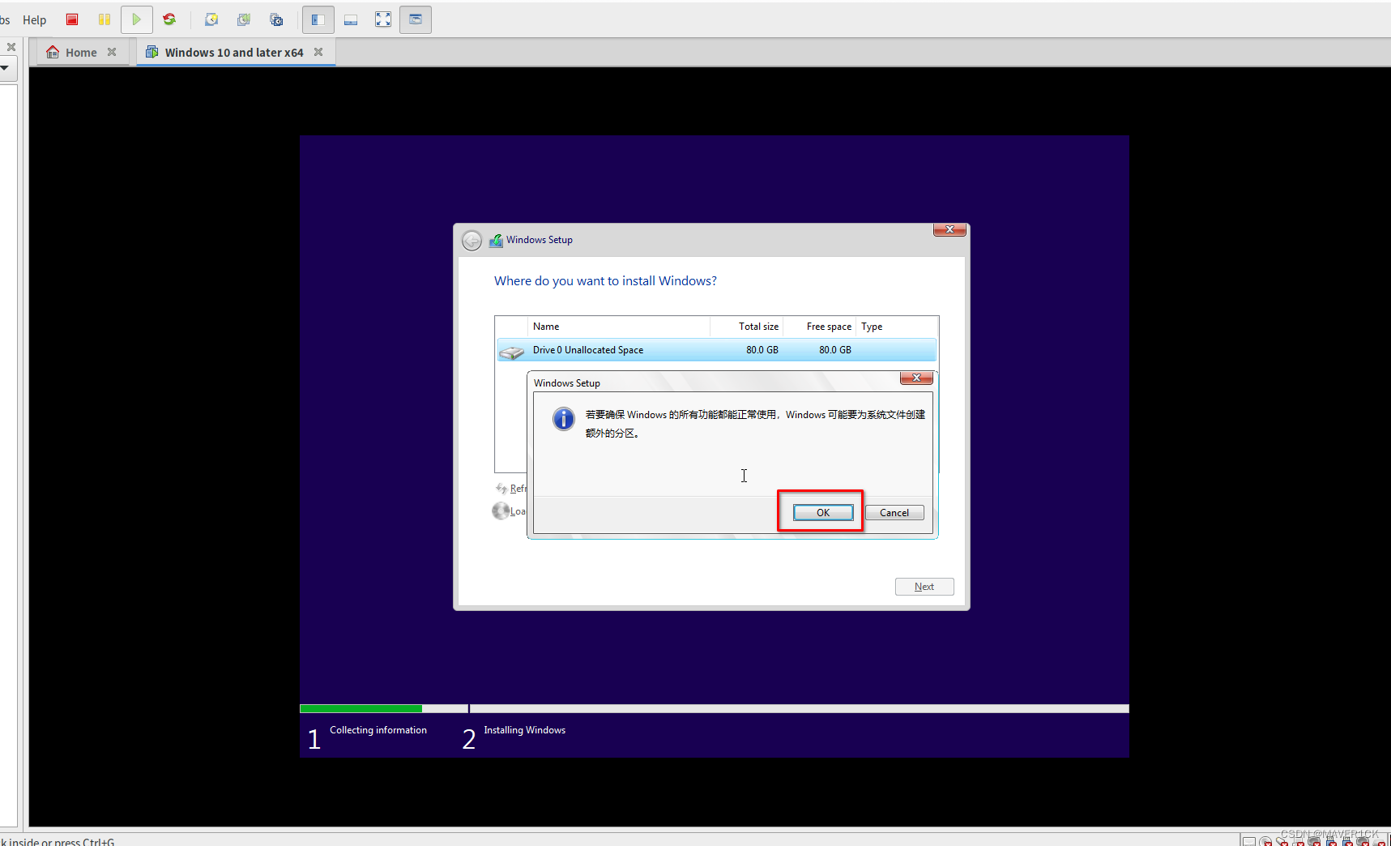Click the Refresh icon in the disk list
Screen dimensions: 1391x846
(501, 488)
